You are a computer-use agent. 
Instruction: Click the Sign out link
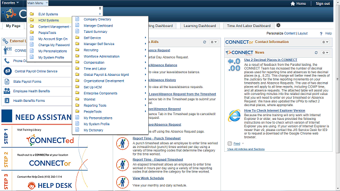click(322, 4)
